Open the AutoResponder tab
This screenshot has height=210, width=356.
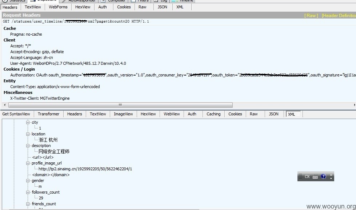[80, 1]
